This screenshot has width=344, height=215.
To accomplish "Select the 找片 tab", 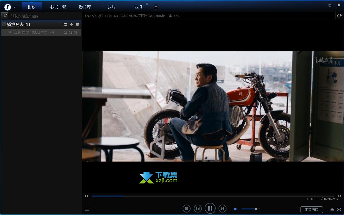I will [x=111, y=7].
